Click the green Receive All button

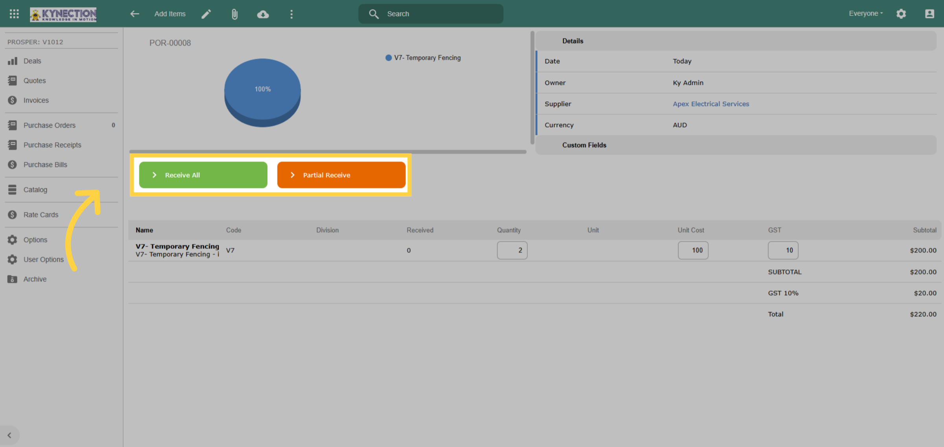203,175
